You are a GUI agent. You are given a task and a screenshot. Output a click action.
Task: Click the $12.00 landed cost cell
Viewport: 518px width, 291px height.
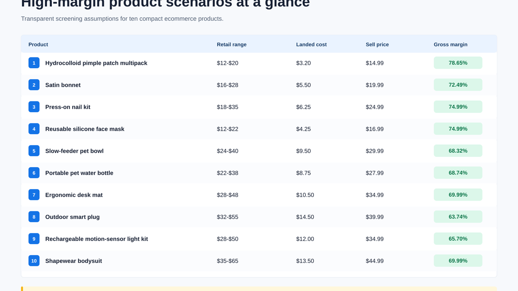point(305,239)
